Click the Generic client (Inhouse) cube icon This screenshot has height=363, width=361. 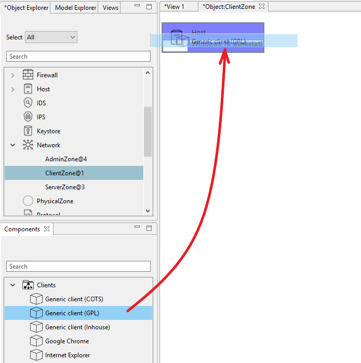point(36,327)
